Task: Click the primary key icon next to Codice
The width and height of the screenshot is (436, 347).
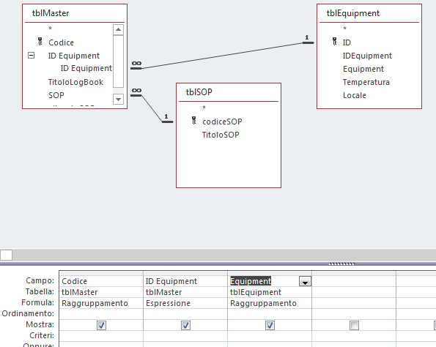Action: coord(40,42)
